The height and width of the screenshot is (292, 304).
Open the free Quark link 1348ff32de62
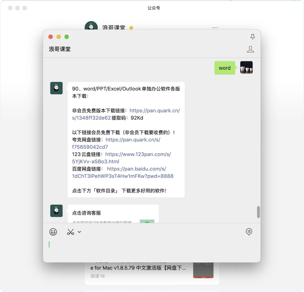[126, 114]
